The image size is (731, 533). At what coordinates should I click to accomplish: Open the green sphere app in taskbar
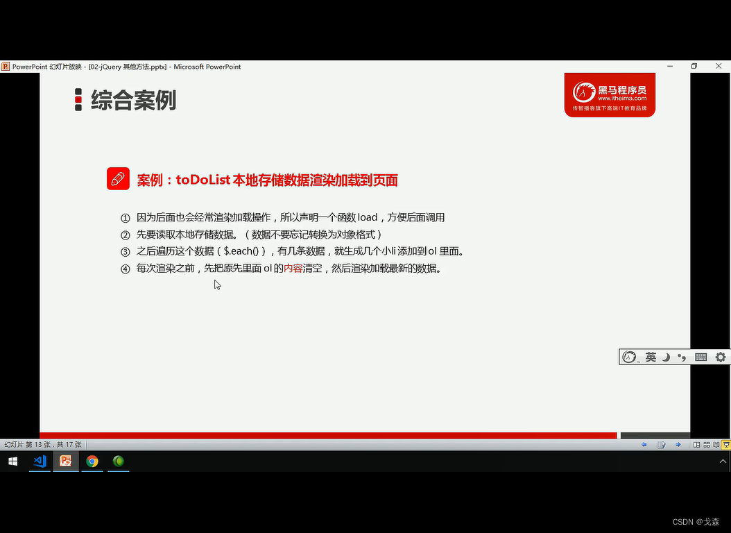(119, 462)
